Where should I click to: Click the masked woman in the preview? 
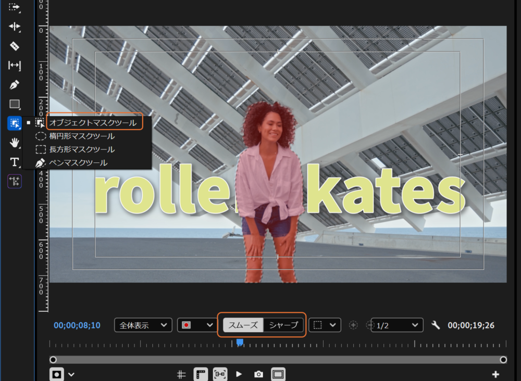coord(270,193)
